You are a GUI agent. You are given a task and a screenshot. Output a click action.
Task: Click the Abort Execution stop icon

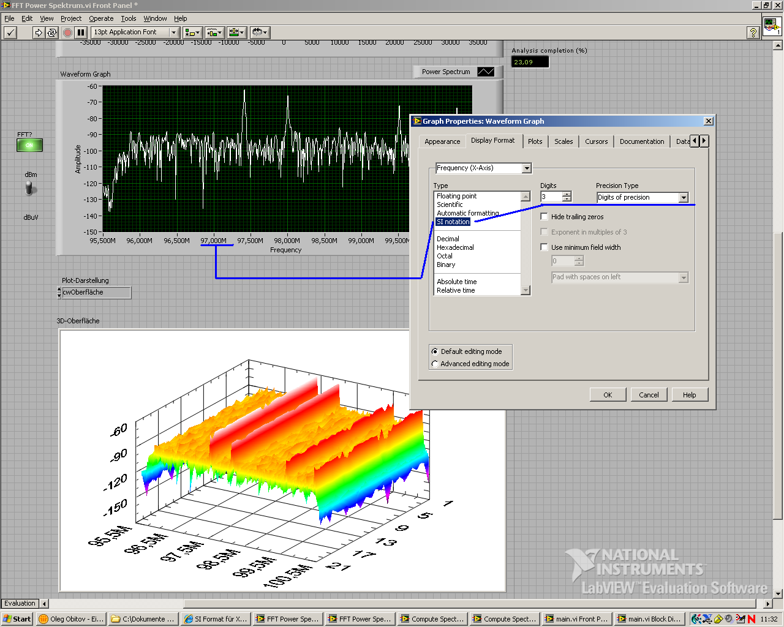pos(67,32)
